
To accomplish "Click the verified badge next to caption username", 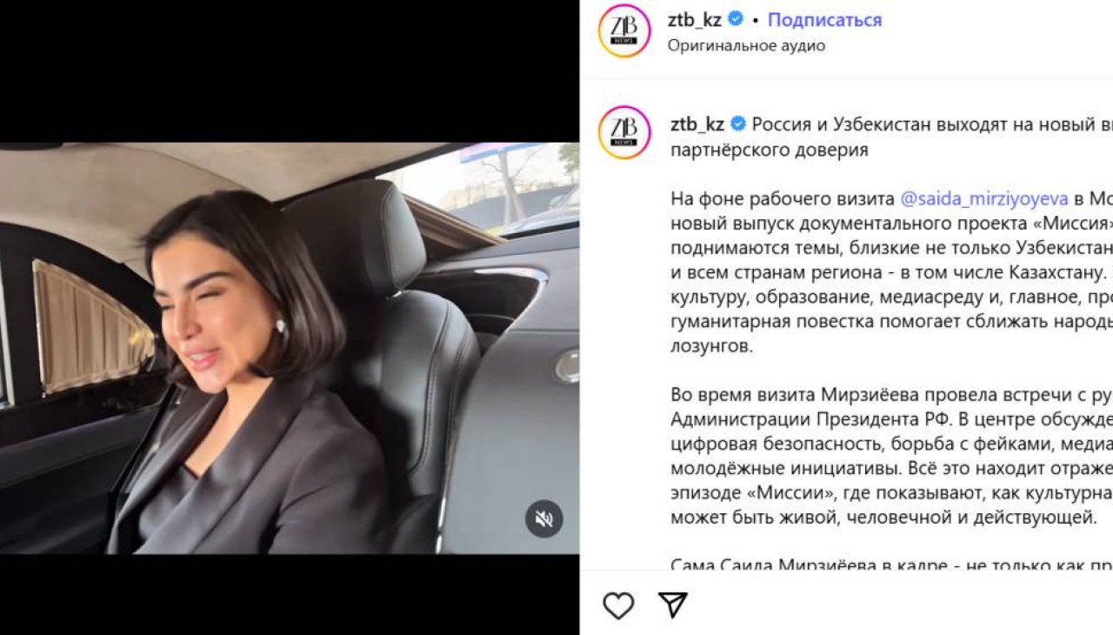I will 738,124.
